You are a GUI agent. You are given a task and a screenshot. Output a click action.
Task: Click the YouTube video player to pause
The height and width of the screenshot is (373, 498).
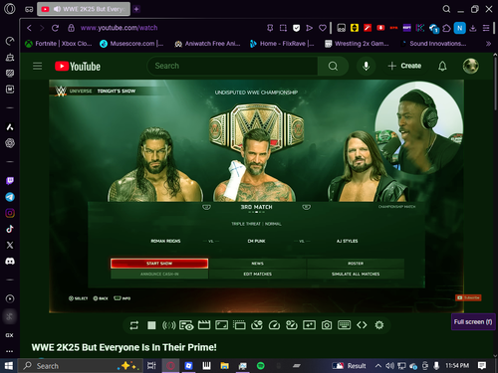point(256,196)
